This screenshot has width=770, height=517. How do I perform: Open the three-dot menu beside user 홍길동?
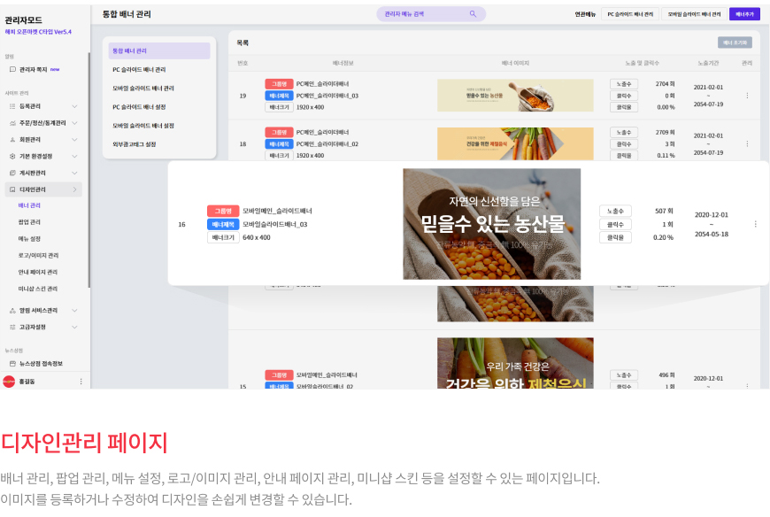click(81, 382)
